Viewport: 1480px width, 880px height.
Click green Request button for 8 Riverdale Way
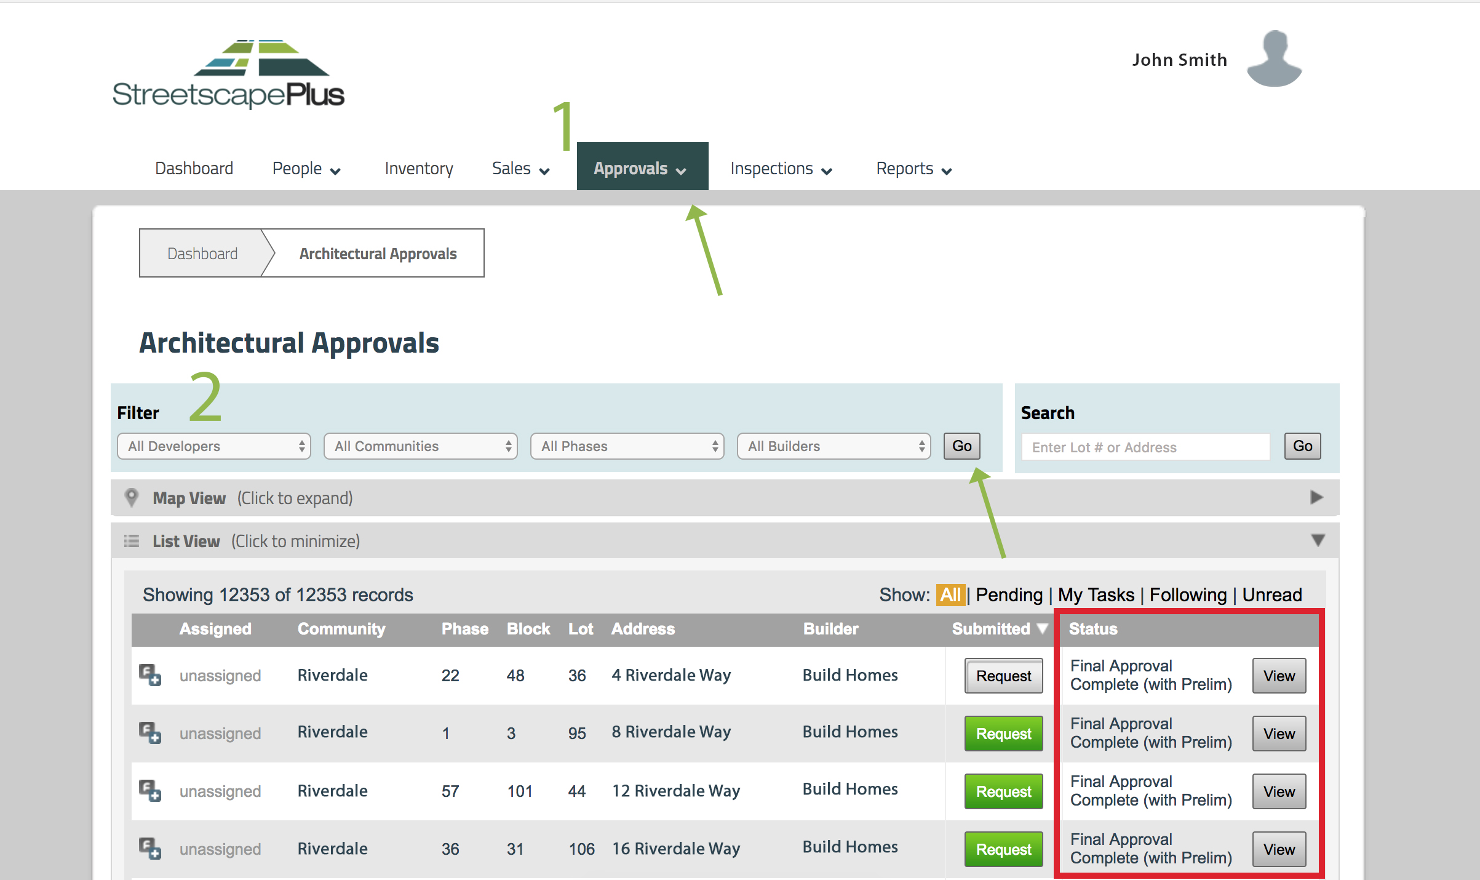pos(1003,734)
